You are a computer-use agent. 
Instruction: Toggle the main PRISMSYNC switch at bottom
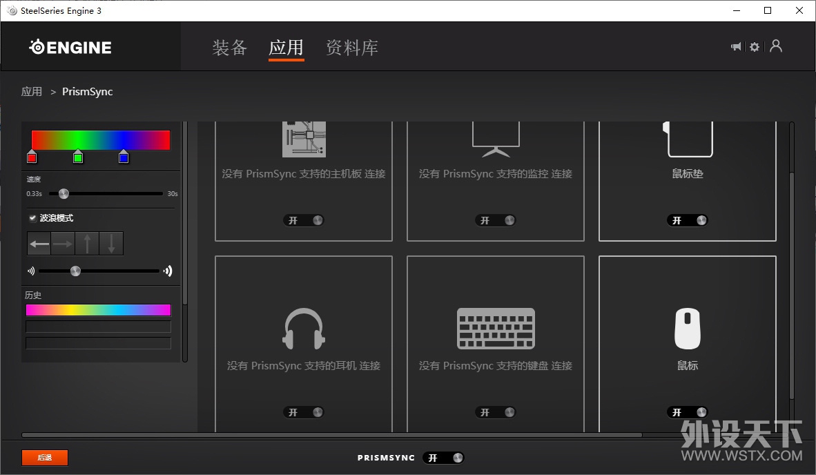point(443,458)
